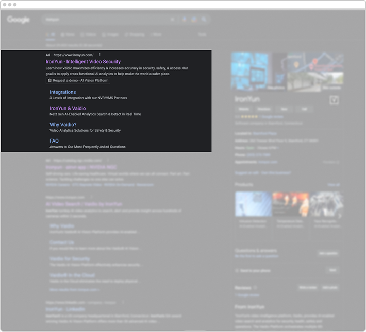This screenshot has width=366, height=332.
Task: Submit search with the magnifier icon
Action: 204,20
